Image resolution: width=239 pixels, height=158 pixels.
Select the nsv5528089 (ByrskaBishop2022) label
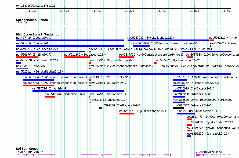196,83
